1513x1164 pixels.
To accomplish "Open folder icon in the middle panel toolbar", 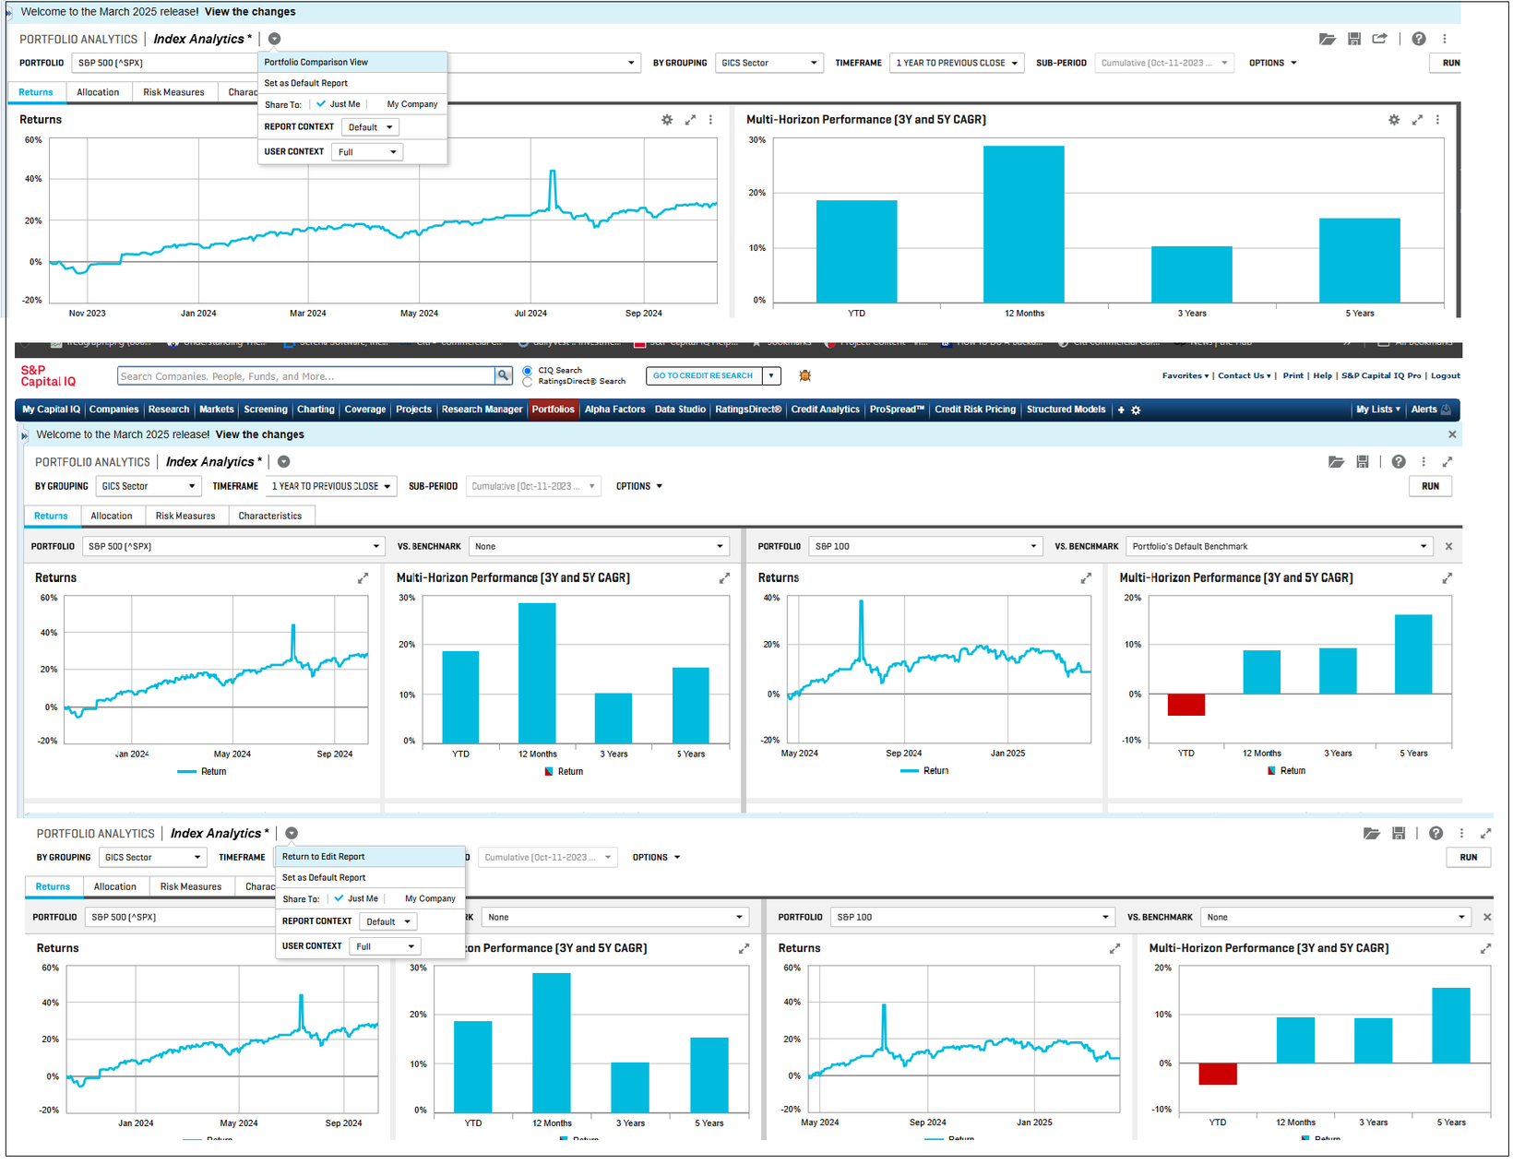I will (x=1336, y=461).
